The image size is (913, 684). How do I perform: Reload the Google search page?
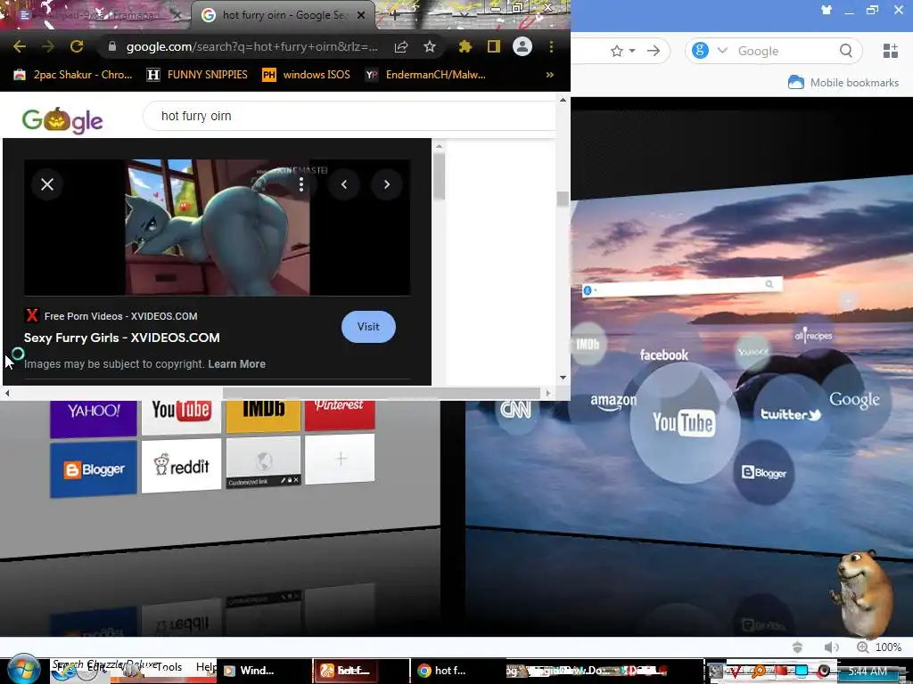tap(77, 46)
